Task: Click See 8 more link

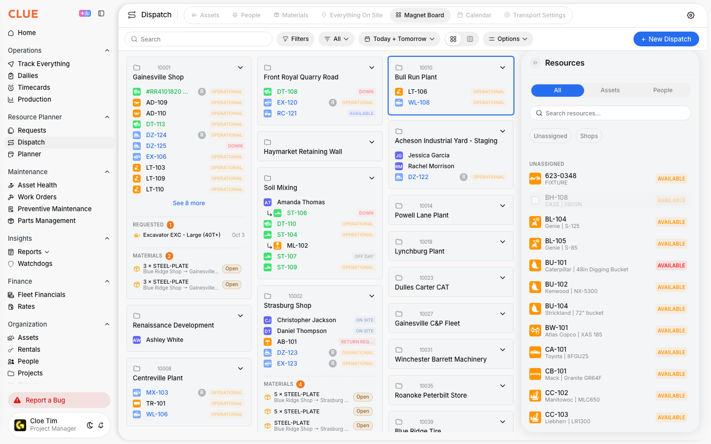Action: (189, 203)
